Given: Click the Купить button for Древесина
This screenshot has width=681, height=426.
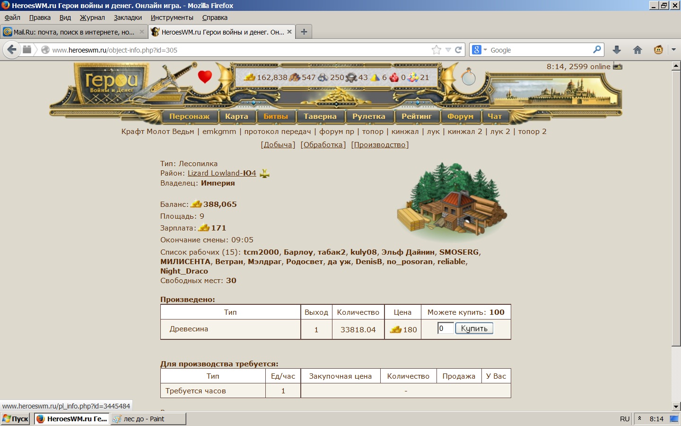Looking at the screenshot, I should coord(474,328).
